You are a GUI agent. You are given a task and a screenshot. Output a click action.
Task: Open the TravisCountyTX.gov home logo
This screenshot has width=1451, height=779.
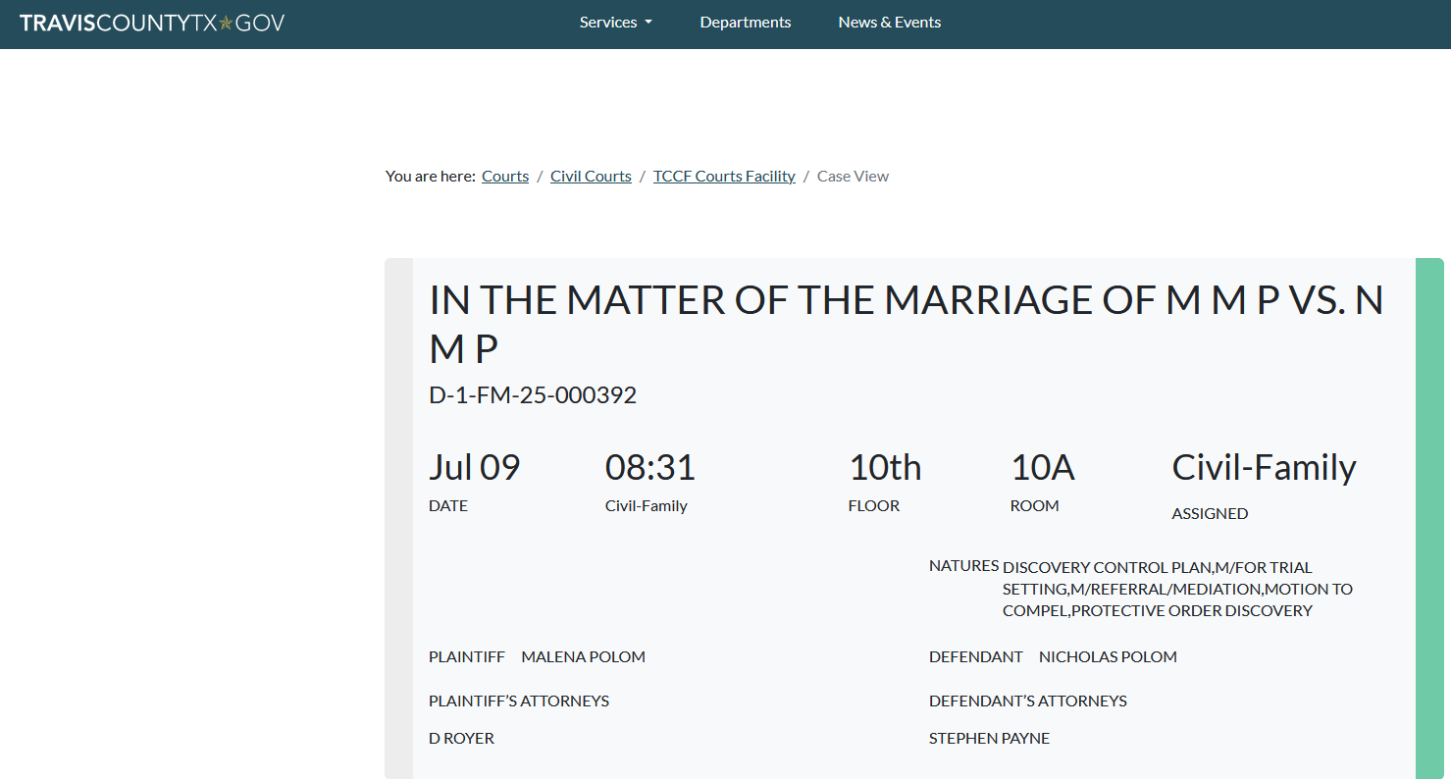152,23
